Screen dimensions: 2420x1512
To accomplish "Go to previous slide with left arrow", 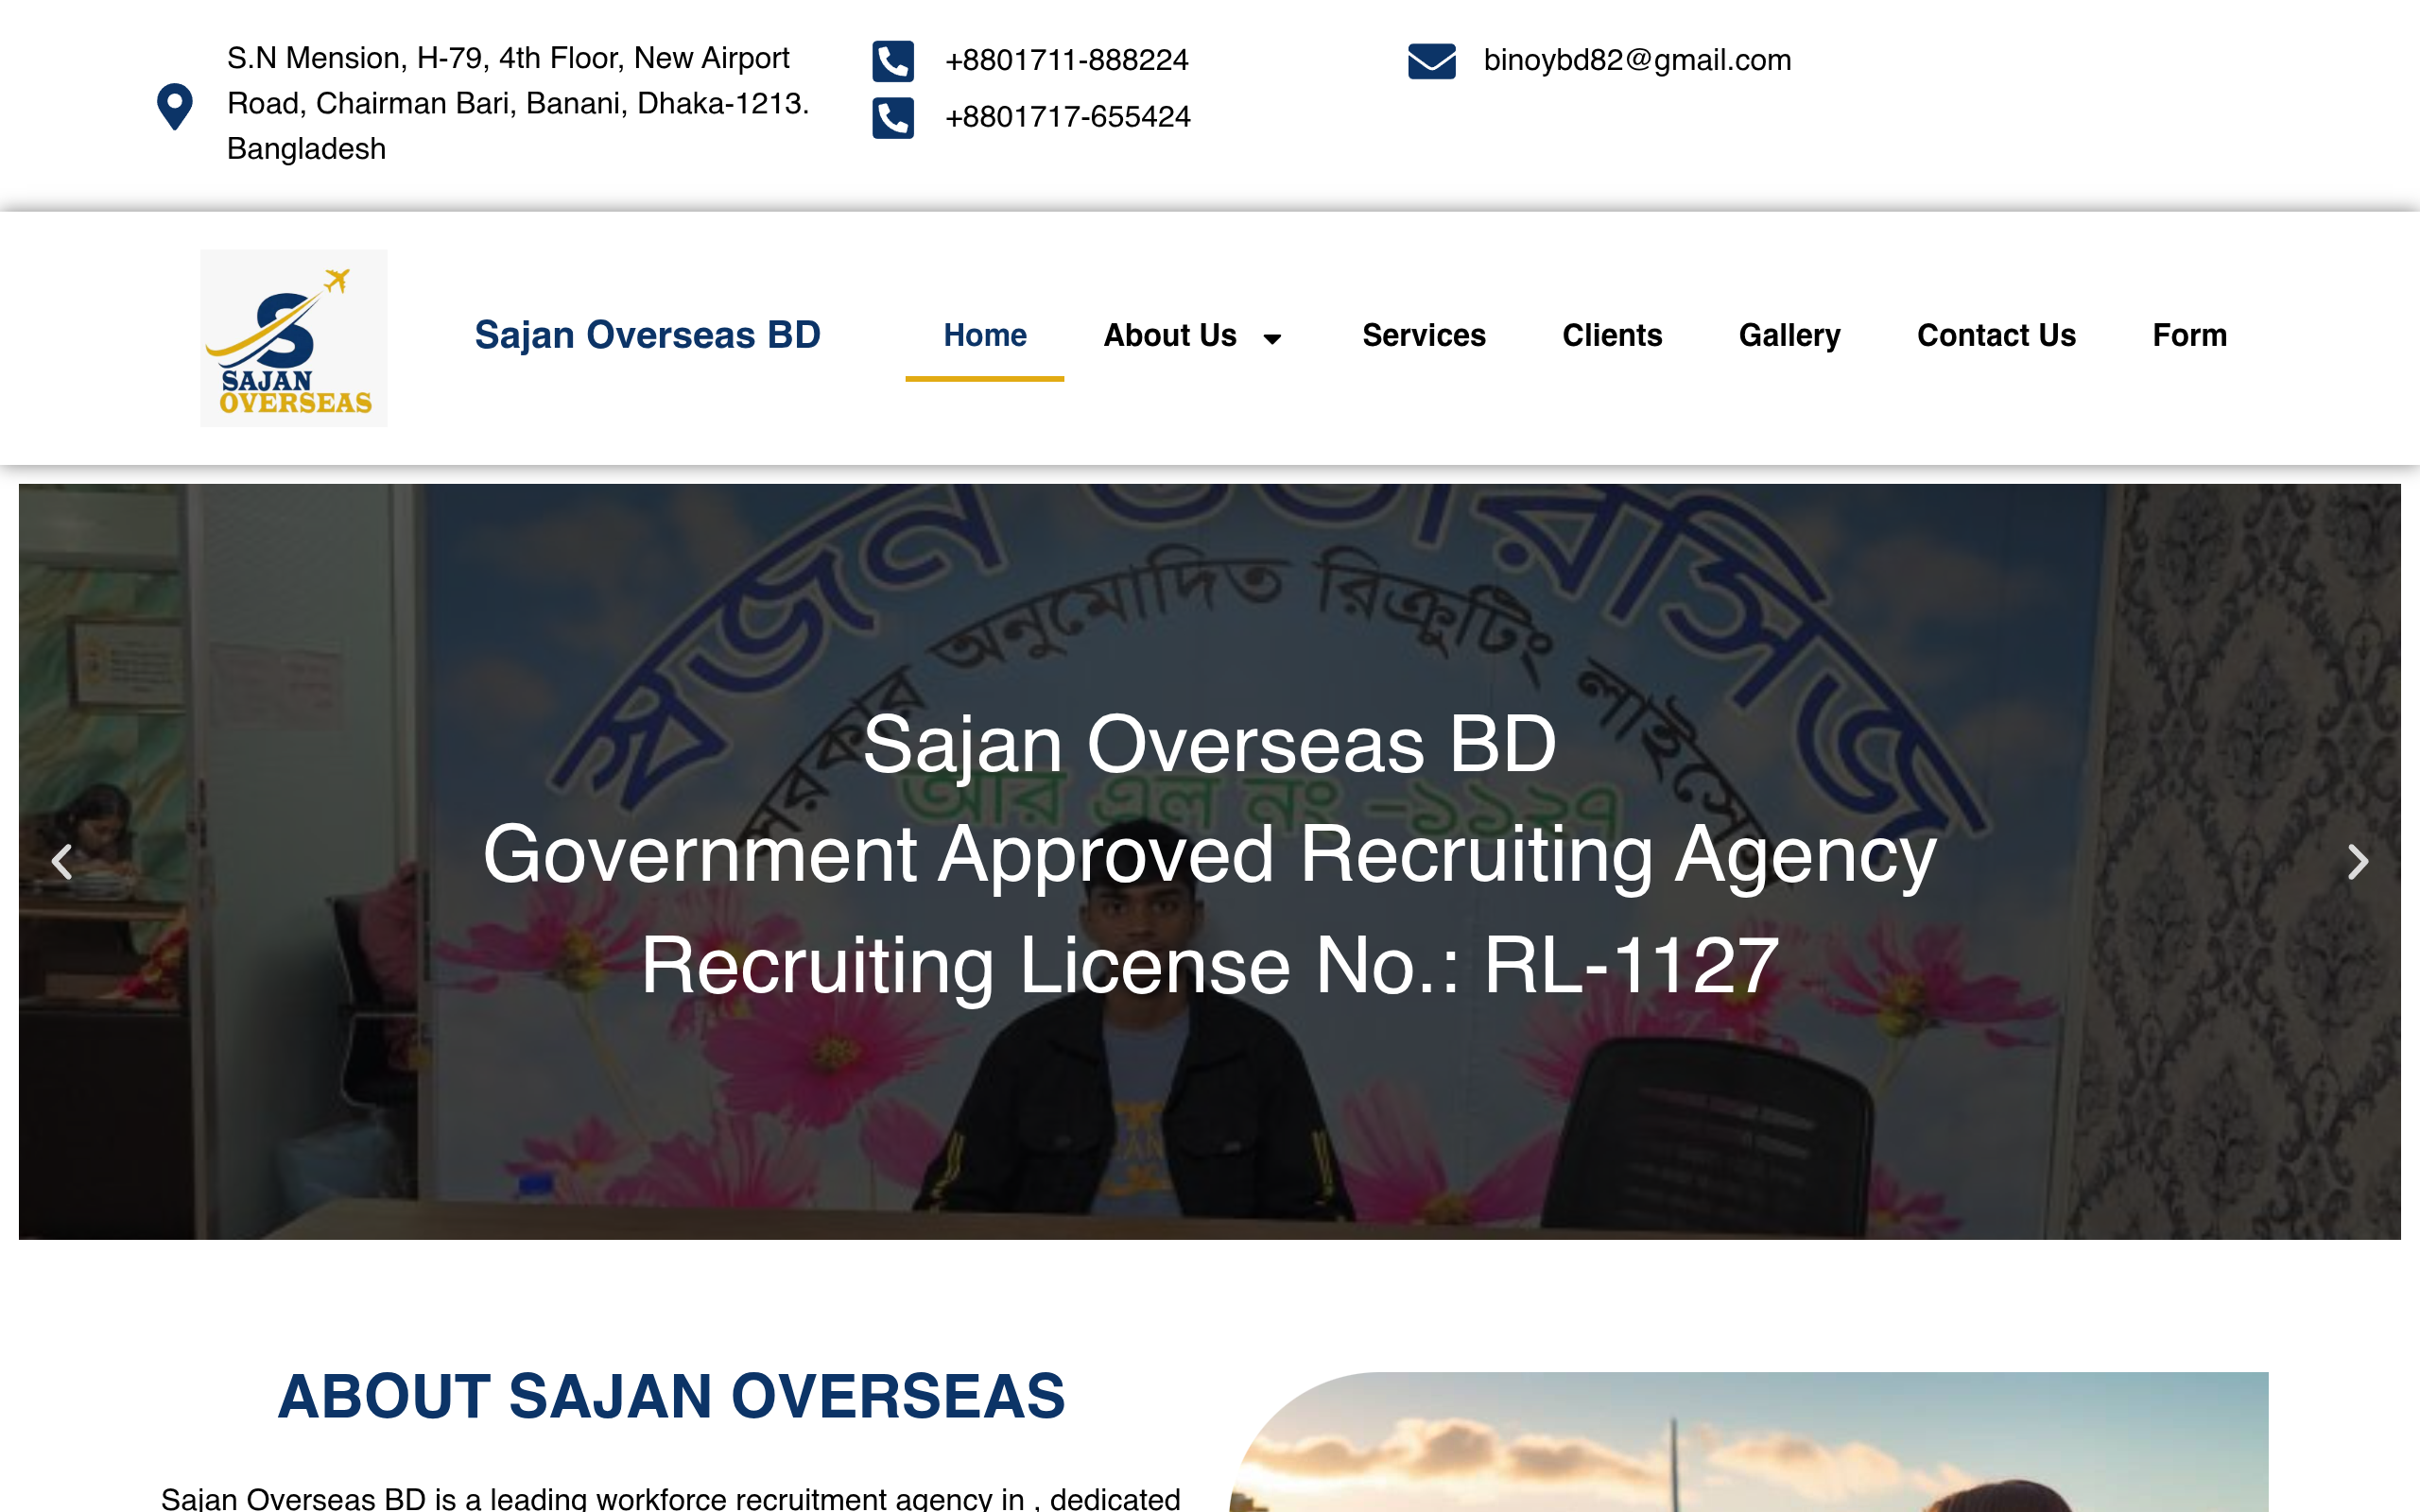I will point(63,861).
